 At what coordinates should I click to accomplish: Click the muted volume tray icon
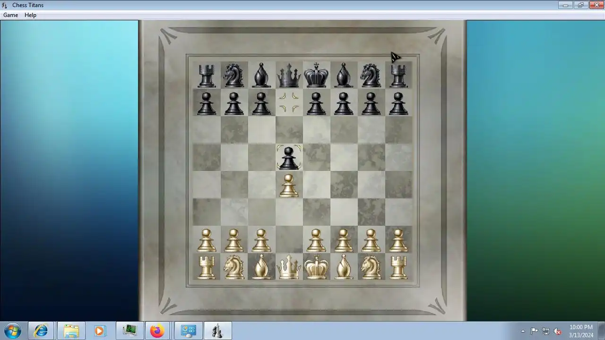tap(558, 331)
